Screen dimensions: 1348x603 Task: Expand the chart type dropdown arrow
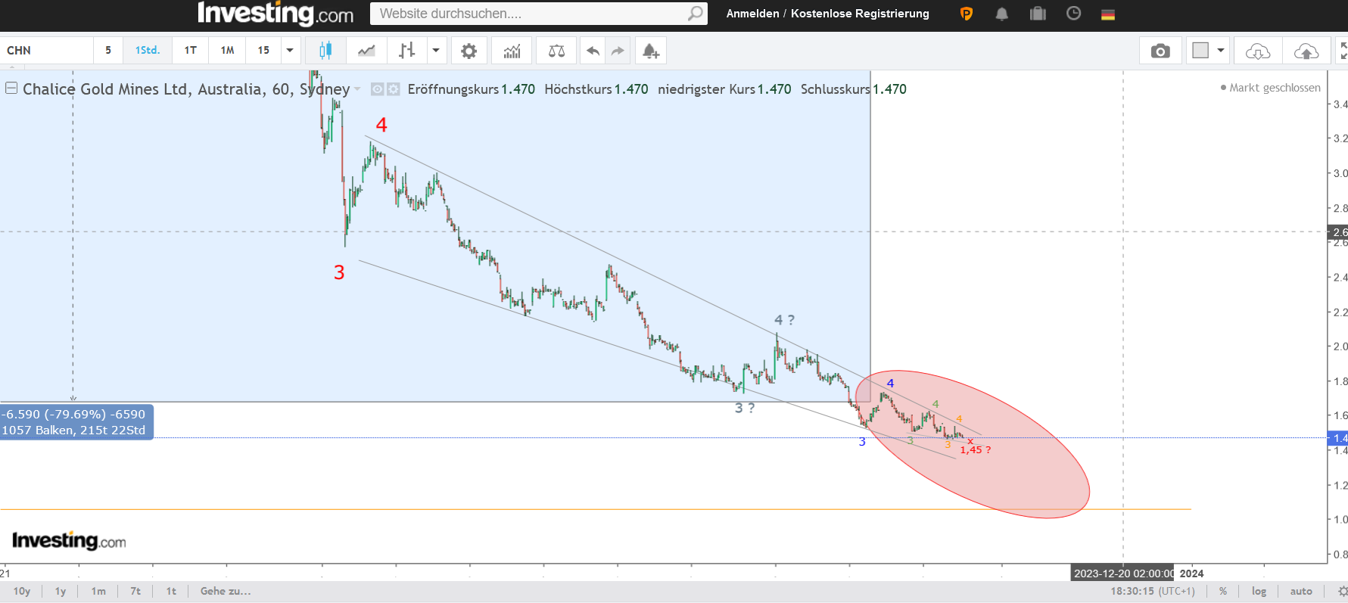436,51
